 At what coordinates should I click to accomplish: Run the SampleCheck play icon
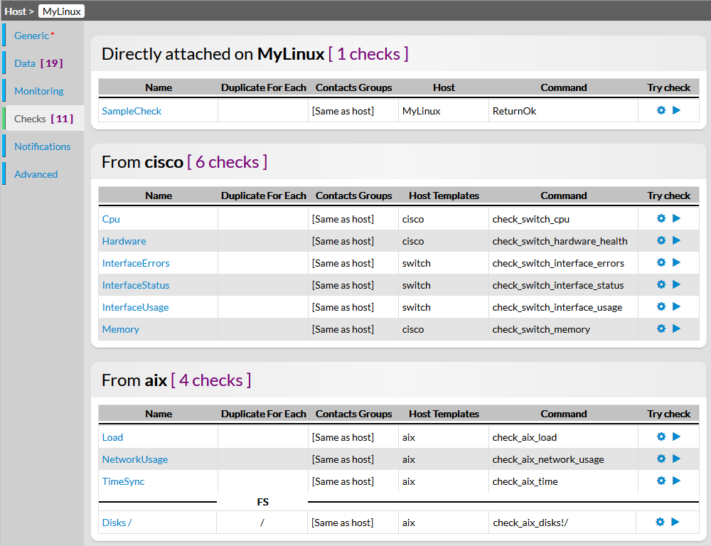point(676,110)
